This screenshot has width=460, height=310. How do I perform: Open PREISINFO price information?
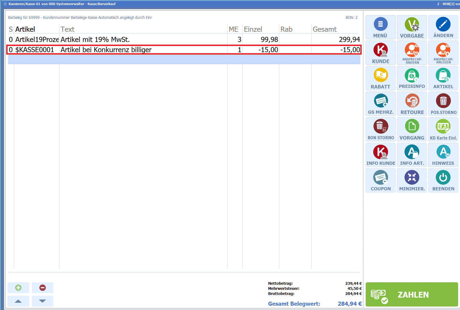click(412, 78)
